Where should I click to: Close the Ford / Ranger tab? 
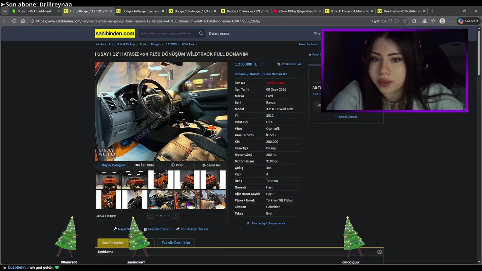coord(111,11)
